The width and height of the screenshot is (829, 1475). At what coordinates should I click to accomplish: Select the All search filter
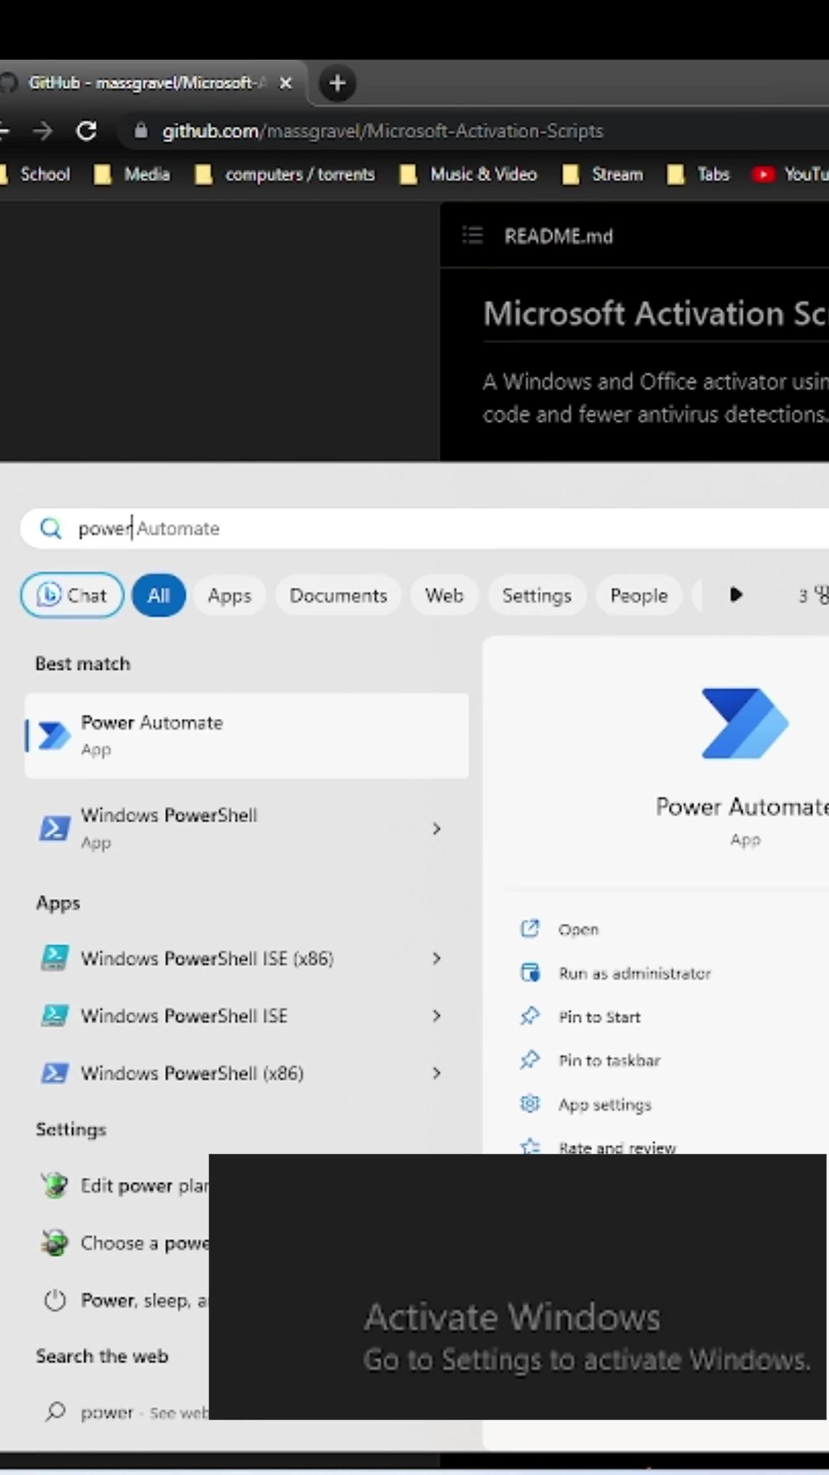159,595
